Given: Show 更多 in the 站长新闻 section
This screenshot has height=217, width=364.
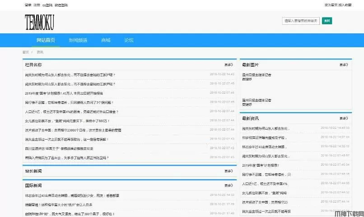Looking at the screenshot, I should pyautogui.click(x=229, y=171).
